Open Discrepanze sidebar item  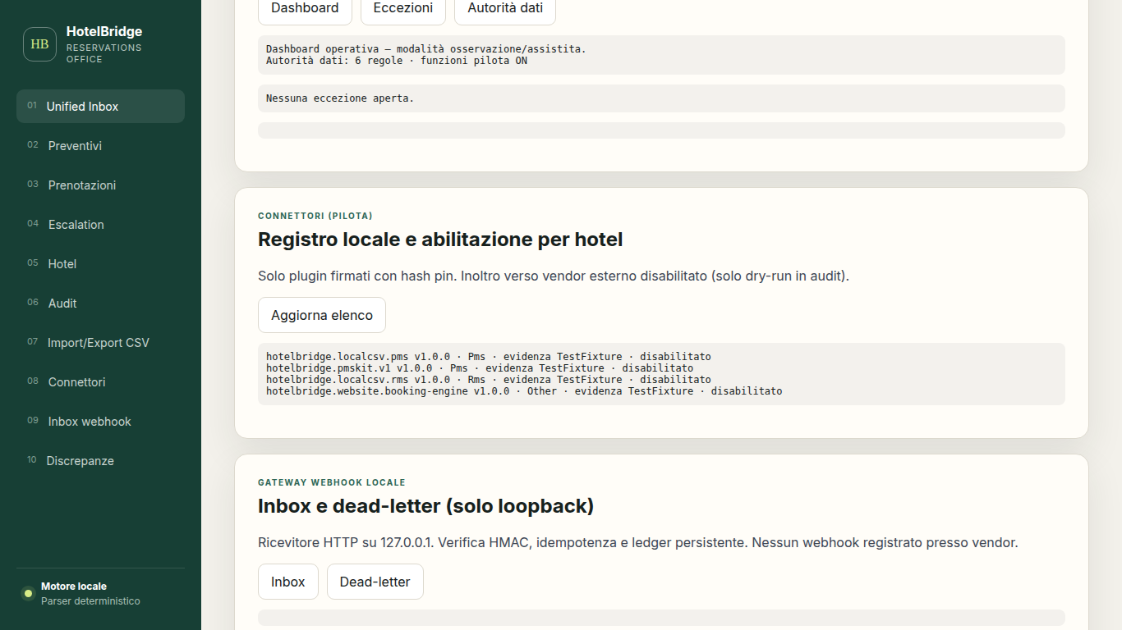[100, 461]
